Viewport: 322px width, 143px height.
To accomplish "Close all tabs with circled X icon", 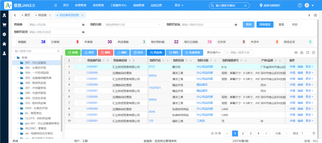I will point(316,15).
